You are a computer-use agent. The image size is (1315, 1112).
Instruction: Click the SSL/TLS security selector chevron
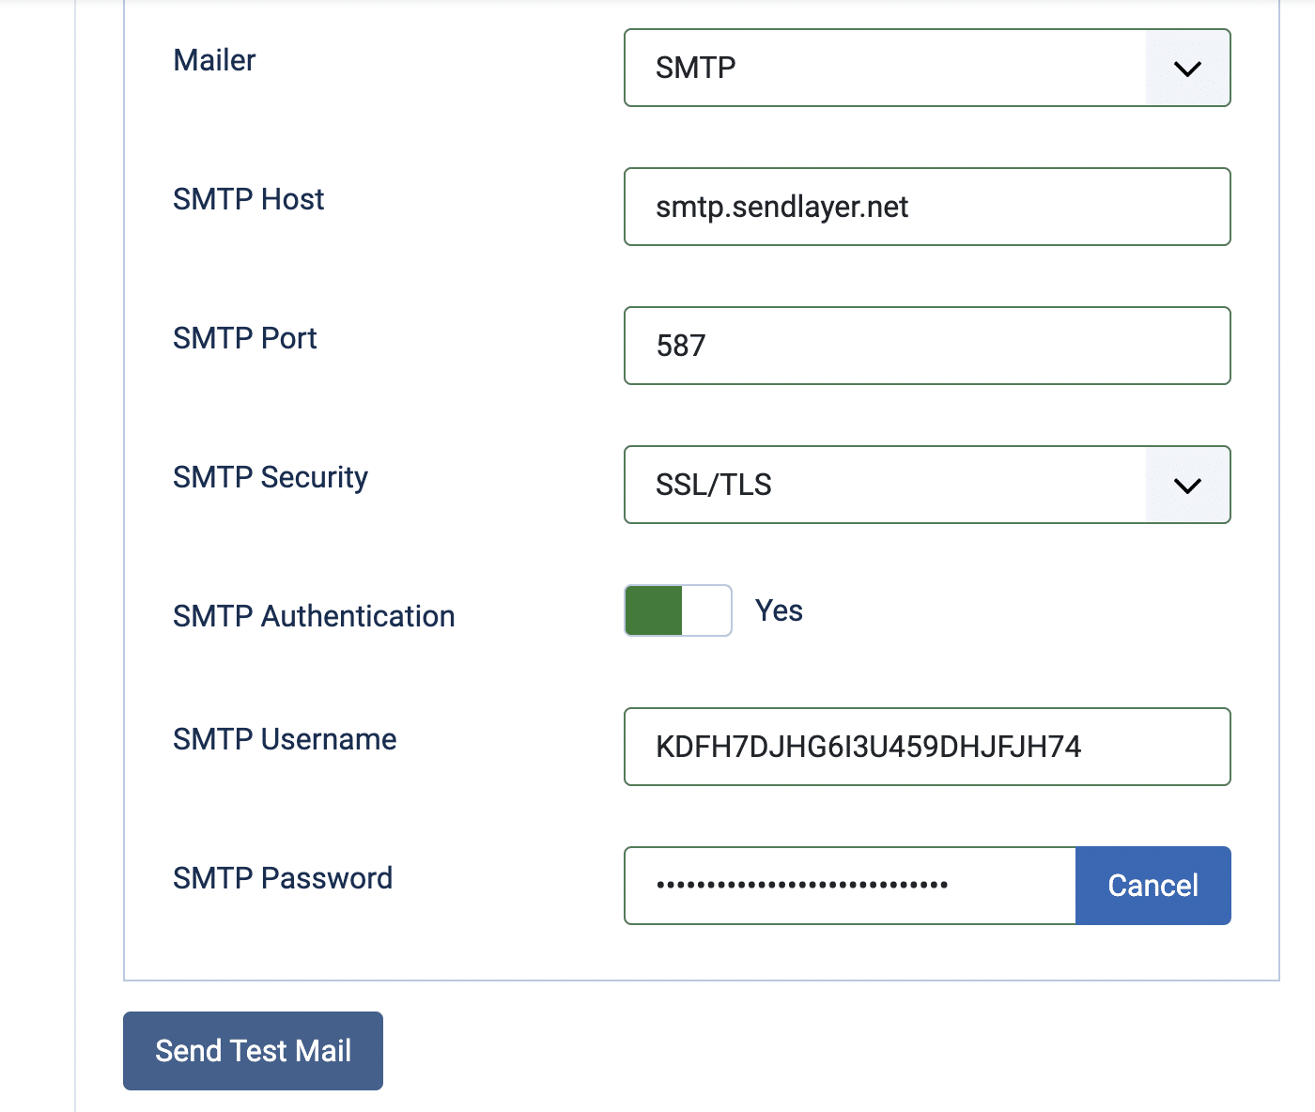coord(1187,485)
